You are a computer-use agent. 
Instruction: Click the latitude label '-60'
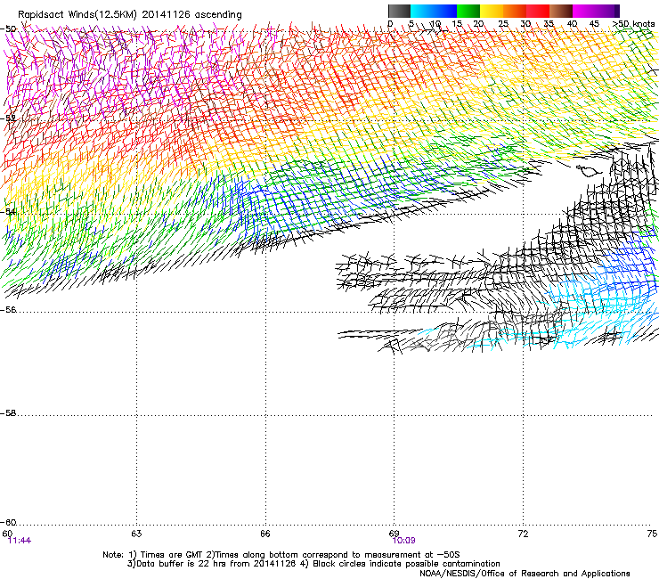8,522
